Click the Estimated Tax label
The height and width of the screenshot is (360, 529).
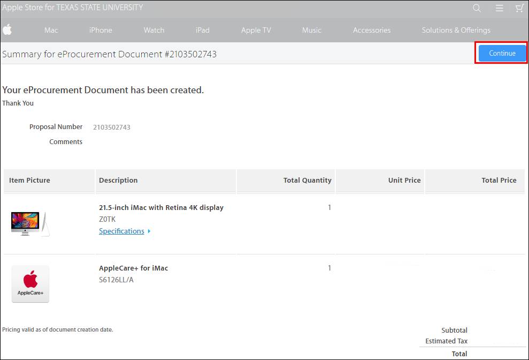pos(446,341)
